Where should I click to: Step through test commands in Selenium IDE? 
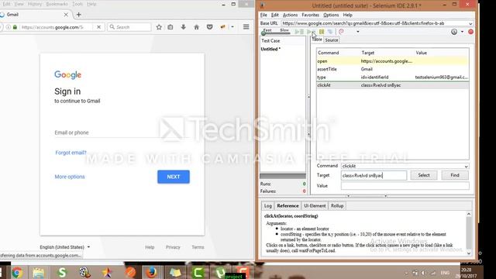(x=330, y=32)
